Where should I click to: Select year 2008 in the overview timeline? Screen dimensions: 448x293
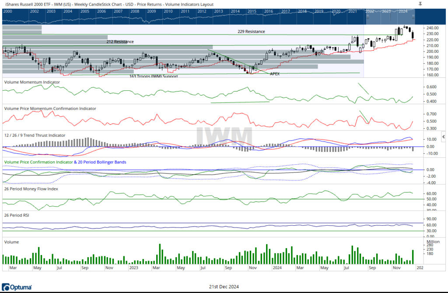[x=135, y=11]
